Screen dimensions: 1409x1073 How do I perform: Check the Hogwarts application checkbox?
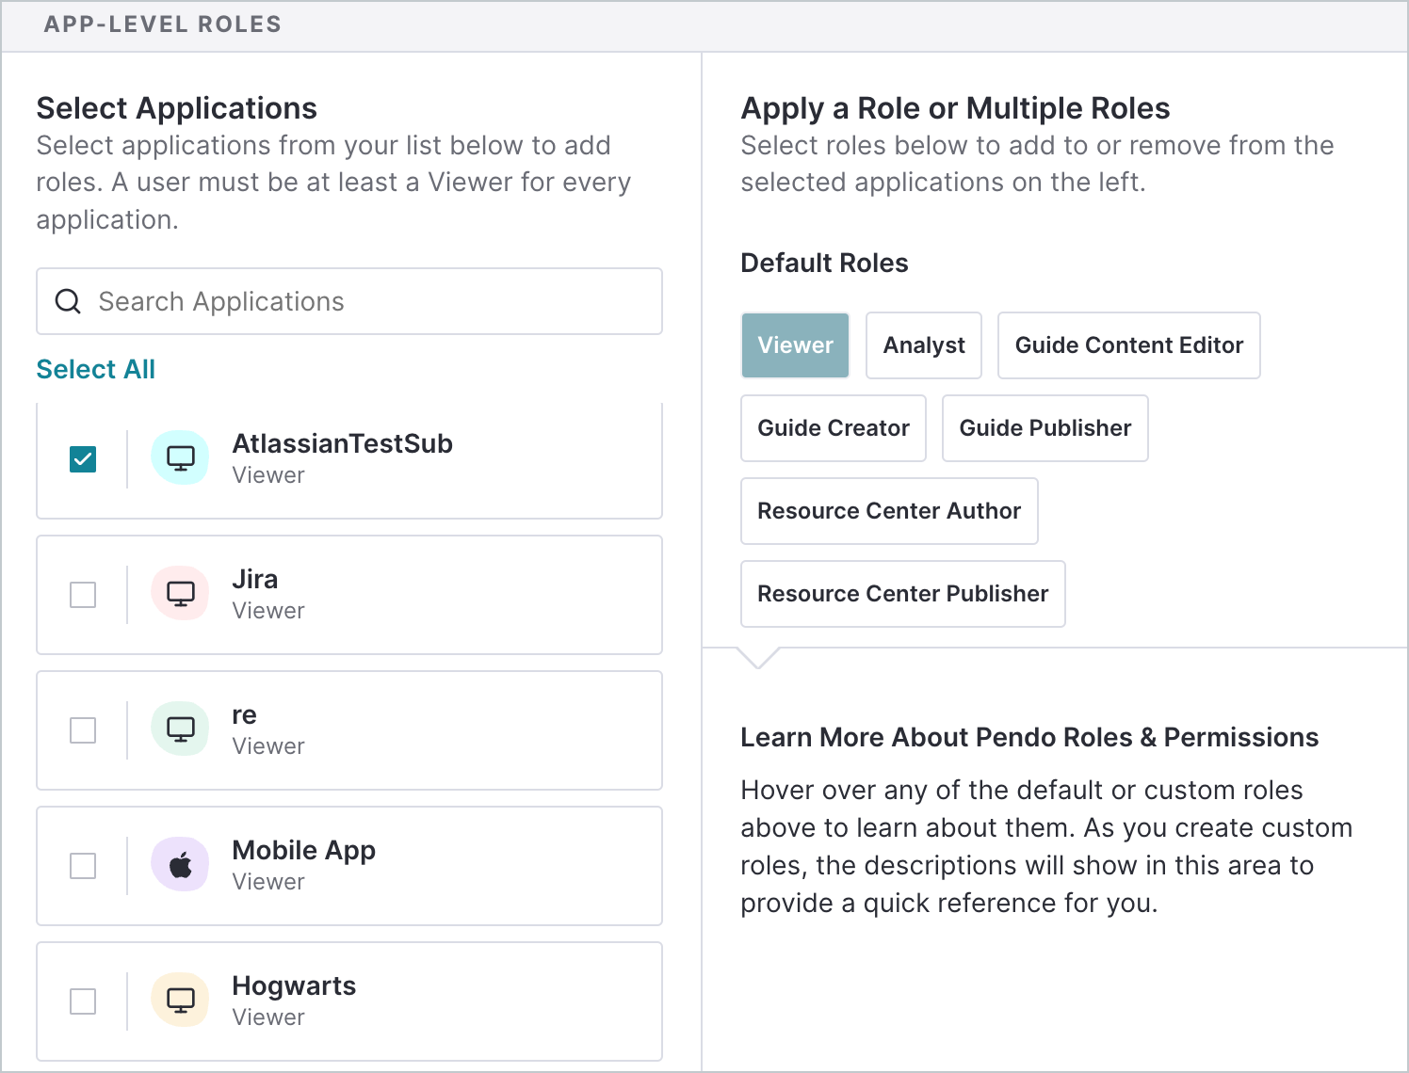(x=83, y=1001)
